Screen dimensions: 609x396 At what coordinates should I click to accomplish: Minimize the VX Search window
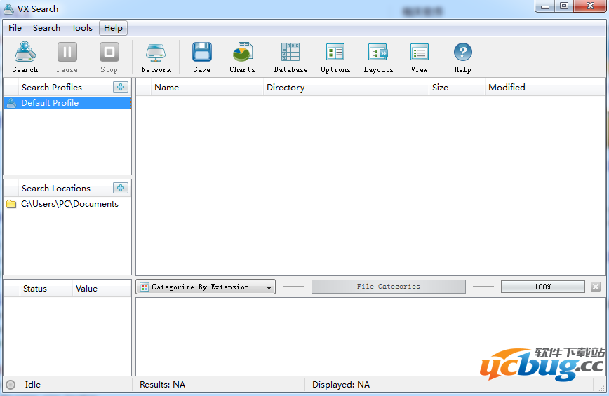pyautogui.click(x=545, y=6)
